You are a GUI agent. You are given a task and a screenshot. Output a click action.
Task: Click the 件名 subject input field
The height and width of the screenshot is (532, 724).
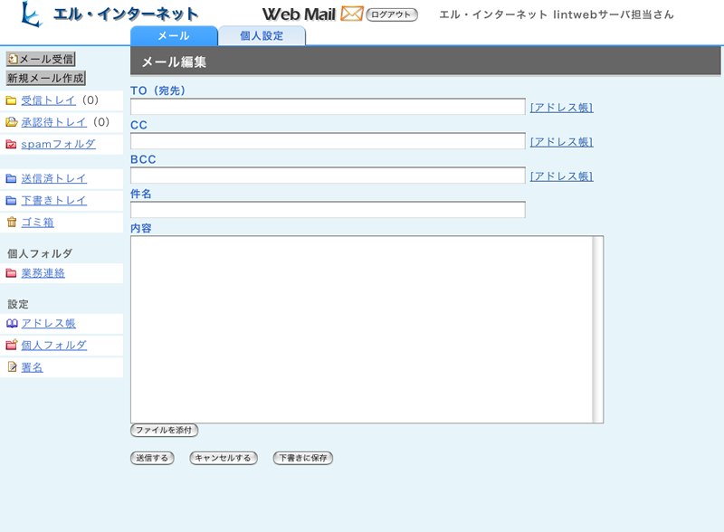[328, 210]
